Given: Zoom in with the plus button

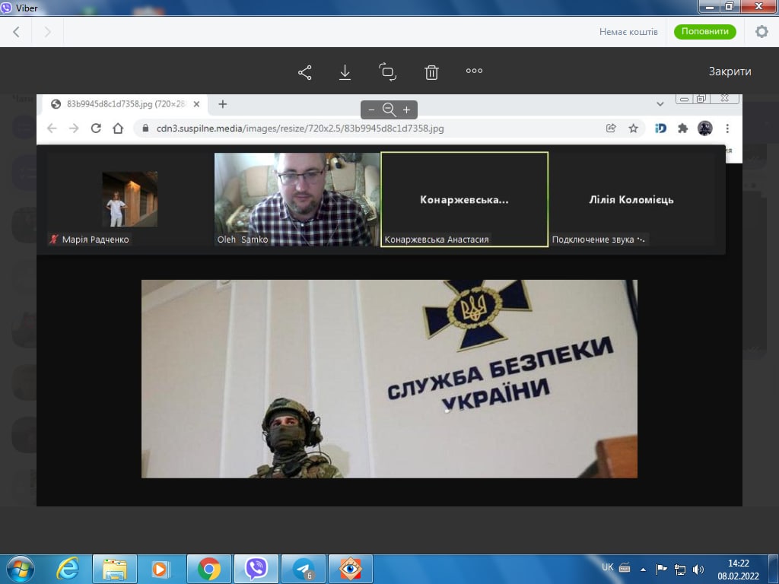Looking at the screenshot, I should coord(406,109).
